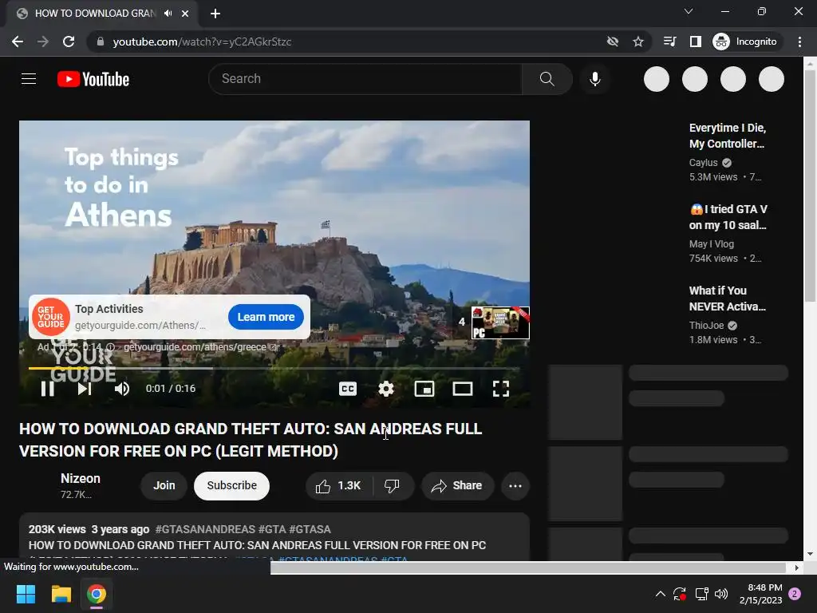Bookmark this tab with star

click(x=638, y=42)
